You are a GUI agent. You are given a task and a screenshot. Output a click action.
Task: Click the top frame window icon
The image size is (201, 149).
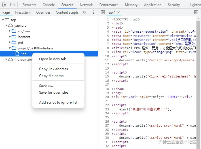click(7, 20)
